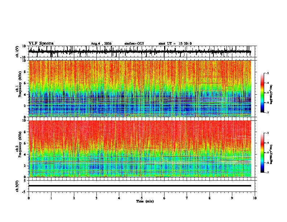This screenshot has height=222, width=287.
Task: Click the "6" tick on the Time axis
Action: [165, 198]
